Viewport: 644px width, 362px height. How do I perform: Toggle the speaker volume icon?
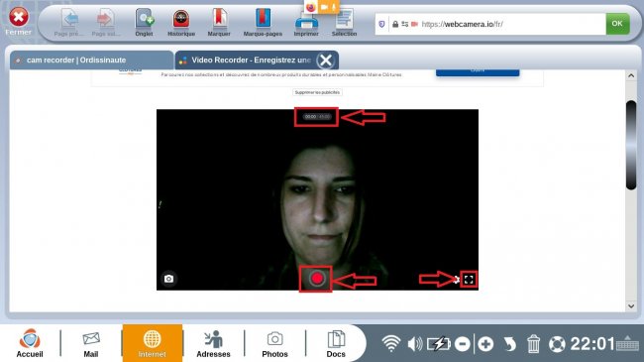415,343
